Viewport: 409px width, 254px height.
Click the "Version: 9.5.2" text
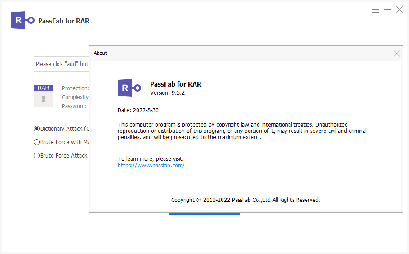167,93
